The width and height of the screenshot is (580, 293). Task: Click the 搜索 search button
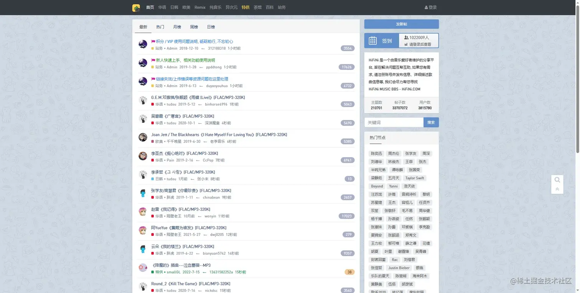[431, 122]
